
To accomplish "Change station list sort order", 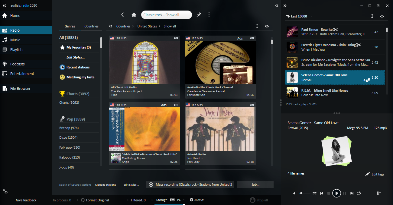I will pyautogui.click(x=257, y=26).
